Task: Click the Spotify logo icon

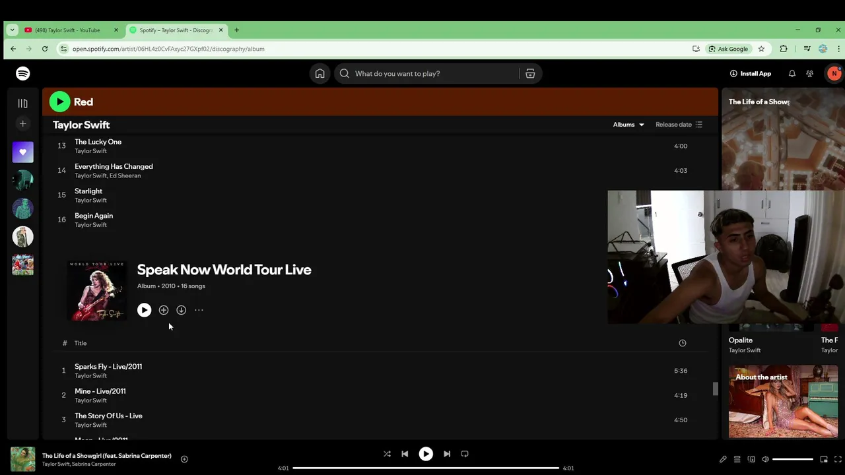Action: [x=23, y=73]
